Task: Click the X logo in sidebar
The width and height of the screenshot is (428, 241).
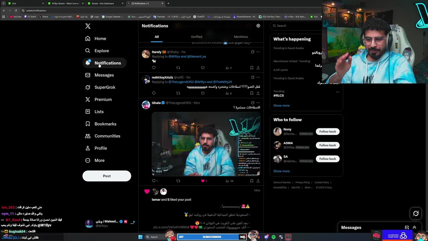Action: 88,26
